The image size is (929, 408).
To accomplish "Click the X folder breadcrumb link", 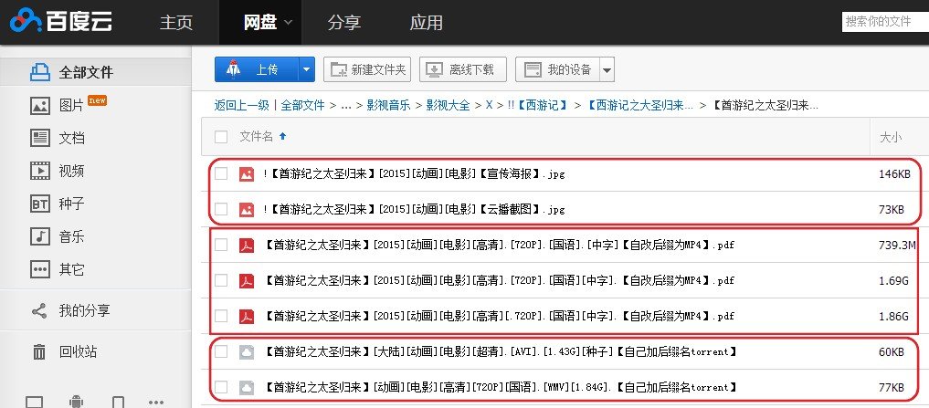I will point(490,105).
